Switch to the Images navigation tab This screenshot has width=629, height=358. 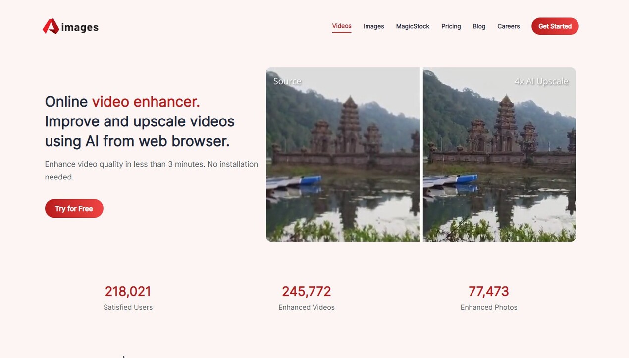[373, 26]
